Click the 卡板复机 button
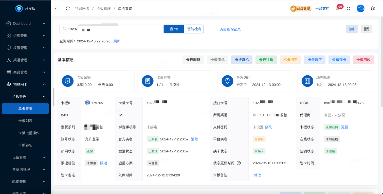 pos(242,60)
